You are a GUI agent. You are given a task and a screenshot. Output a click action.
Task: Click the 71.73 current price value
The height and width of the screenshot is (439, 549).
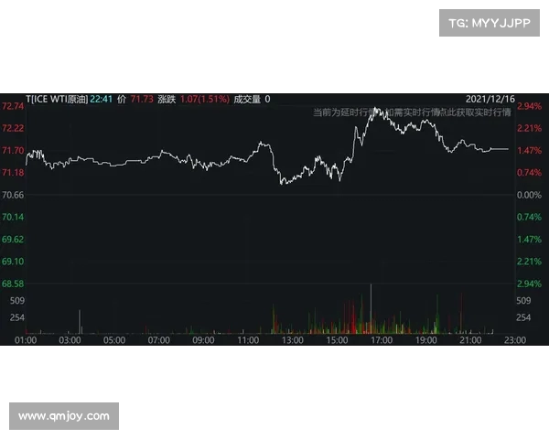coord(141,99)
